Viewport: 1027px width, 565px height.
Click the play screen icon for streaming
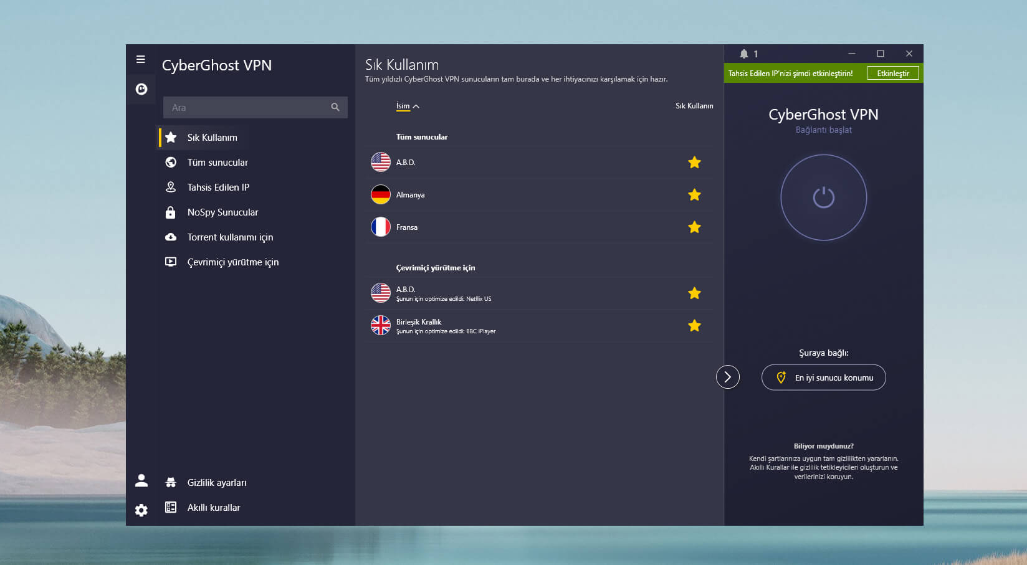coord(171,262)
